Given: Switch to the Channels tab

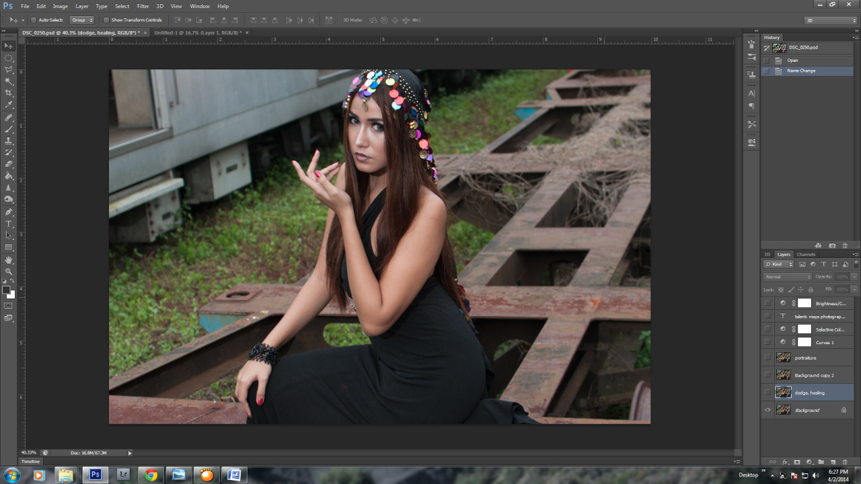Looking at the screenshot, I should tap(805, 254).
